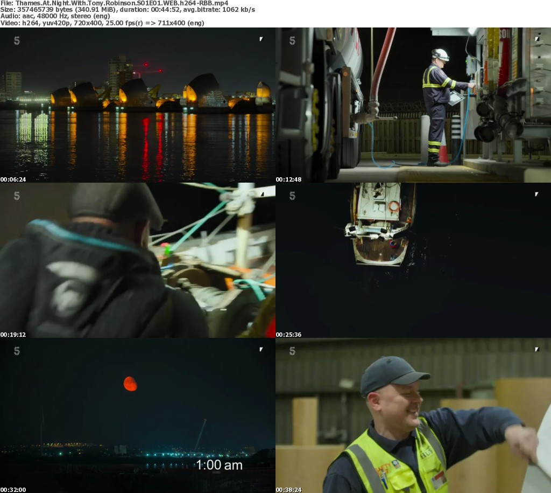Viewport: 551px width, 493px height.
Task: Select the thumbnail with worker in white helmet
Action: (x=413, y=105)
